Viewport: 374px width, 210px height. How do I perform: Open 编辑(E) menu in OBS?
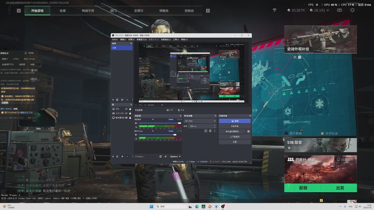click(x=123, y=40)
